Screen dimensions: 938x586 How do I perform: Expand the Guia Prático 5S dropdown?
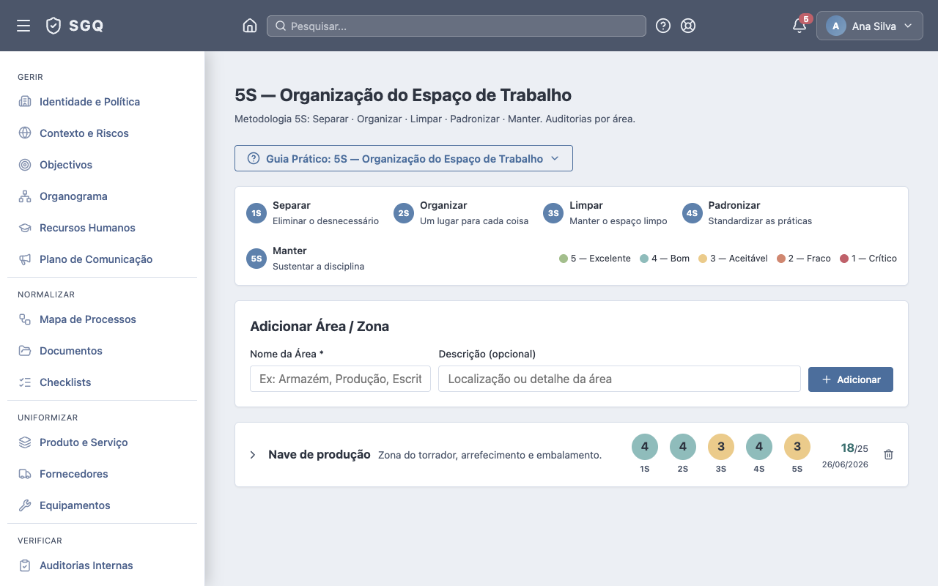point(404,158)
